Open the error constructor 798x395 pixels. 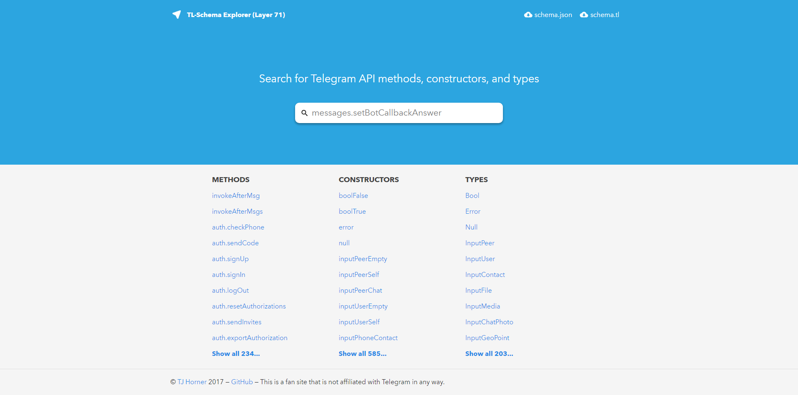click(x=346, y=227)
